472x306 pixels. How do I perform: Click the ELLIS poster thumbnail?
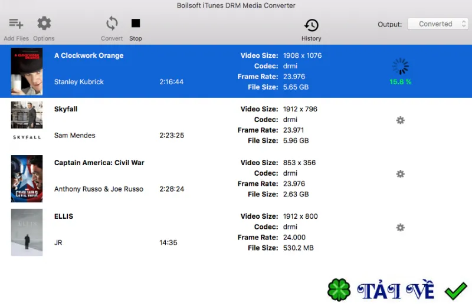click(27, 232)
